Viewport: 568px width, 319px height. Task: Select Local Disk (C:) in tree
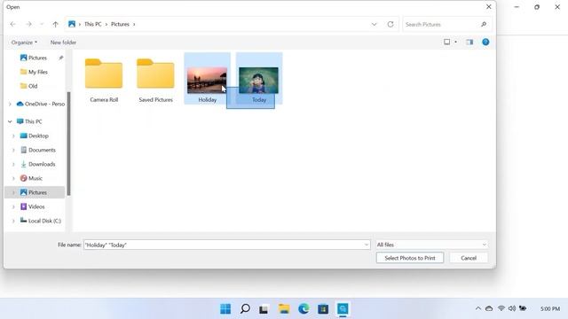coord(40,221)
